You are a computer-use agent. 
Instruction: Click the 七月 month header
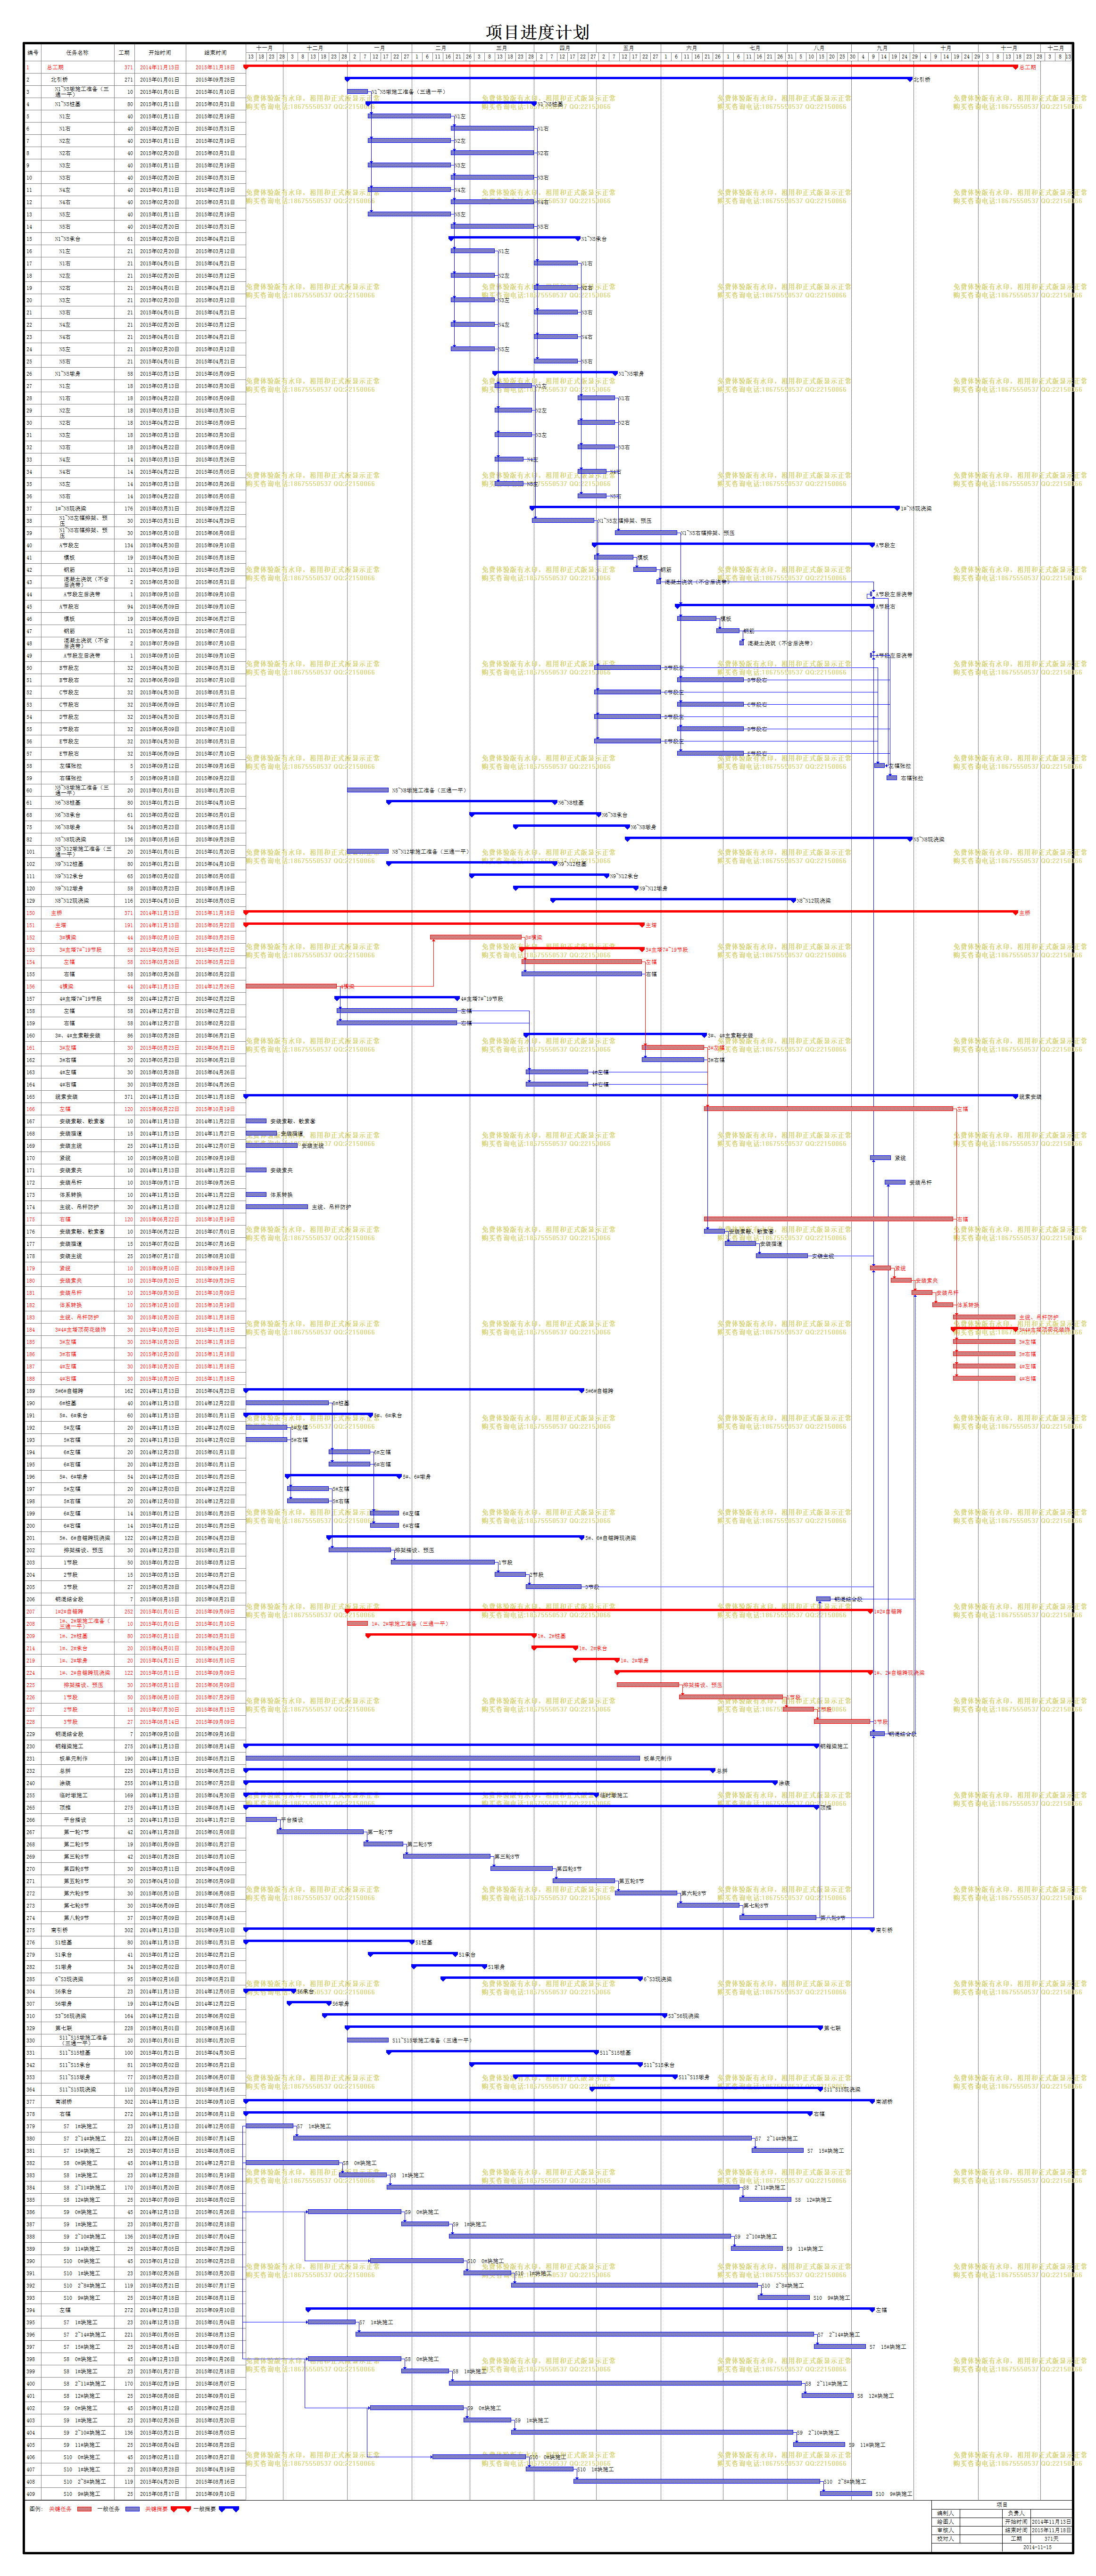point(755,48)
